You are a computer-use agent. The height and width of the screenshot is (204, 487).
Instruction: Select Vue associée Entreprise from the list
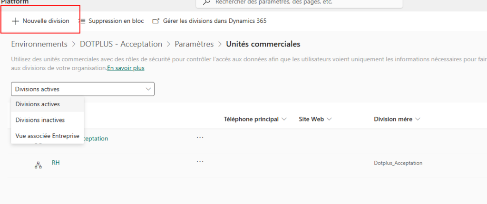[47, 135]
